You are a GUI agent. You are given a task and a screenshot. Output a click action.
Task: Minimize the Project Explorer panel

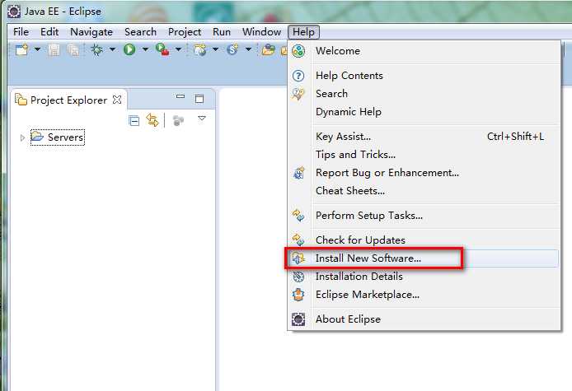point(181,96)
